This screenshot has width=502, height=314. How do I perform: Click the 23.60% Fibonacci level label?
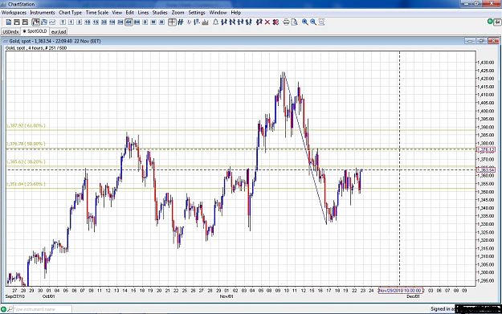pos(26,184)
